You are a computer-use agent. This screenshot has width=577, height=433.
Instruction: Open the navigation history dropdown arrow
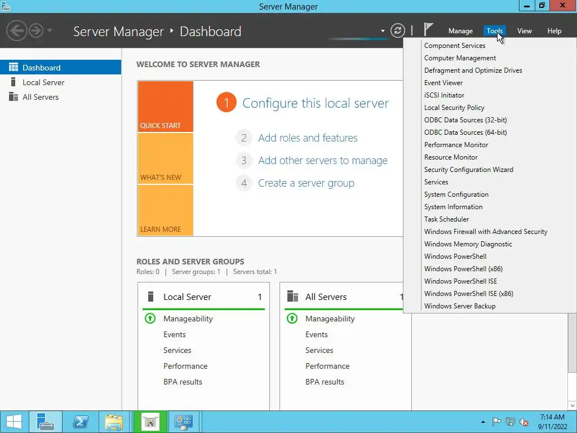(x=50, y=30)
